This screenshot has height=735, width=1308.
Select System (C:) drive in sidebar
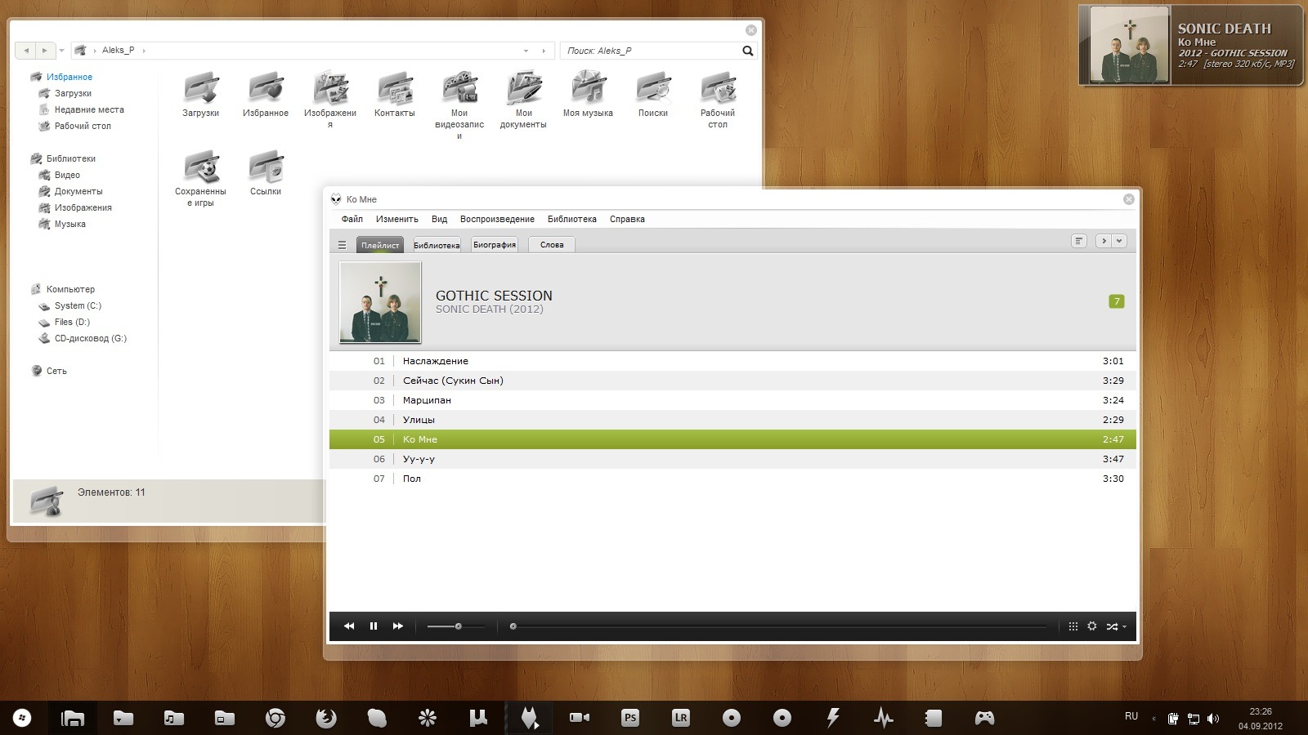click(78, 305)
